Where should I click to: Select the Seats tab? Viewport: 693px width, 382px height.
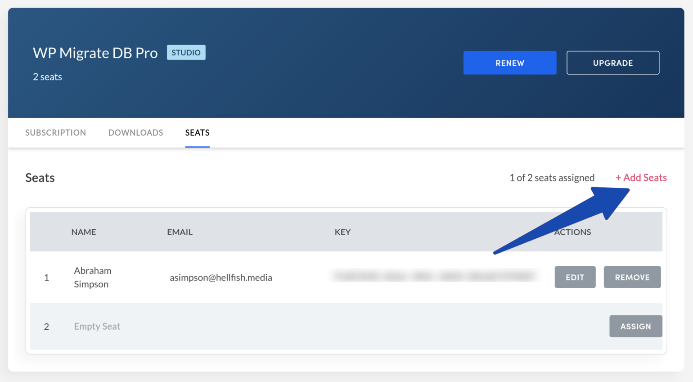(197, 132)
